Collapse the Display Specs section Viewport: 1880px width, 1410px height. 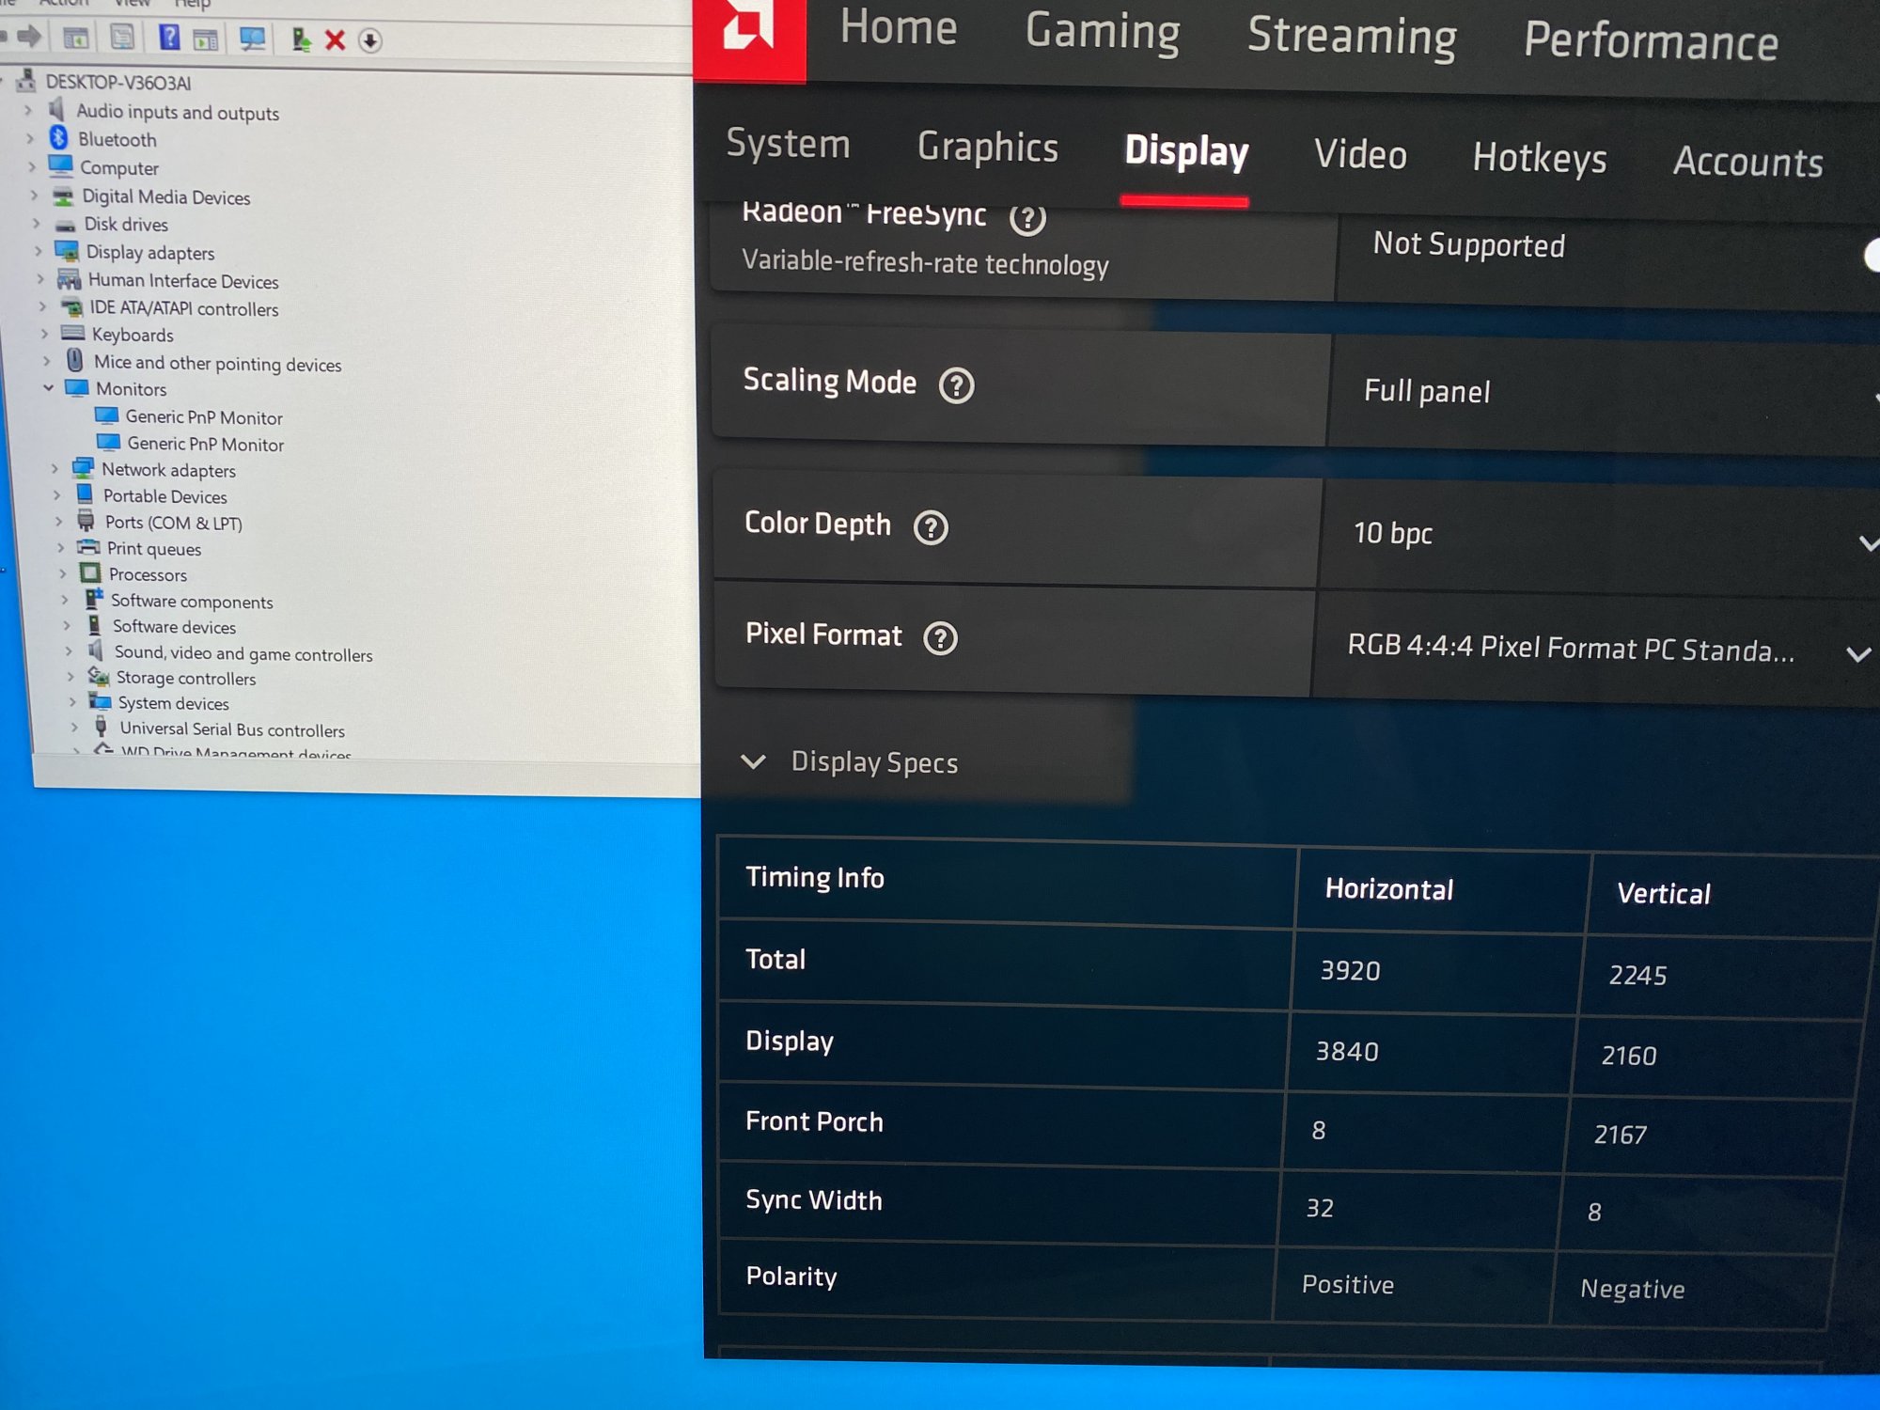[x=754, y=761]
